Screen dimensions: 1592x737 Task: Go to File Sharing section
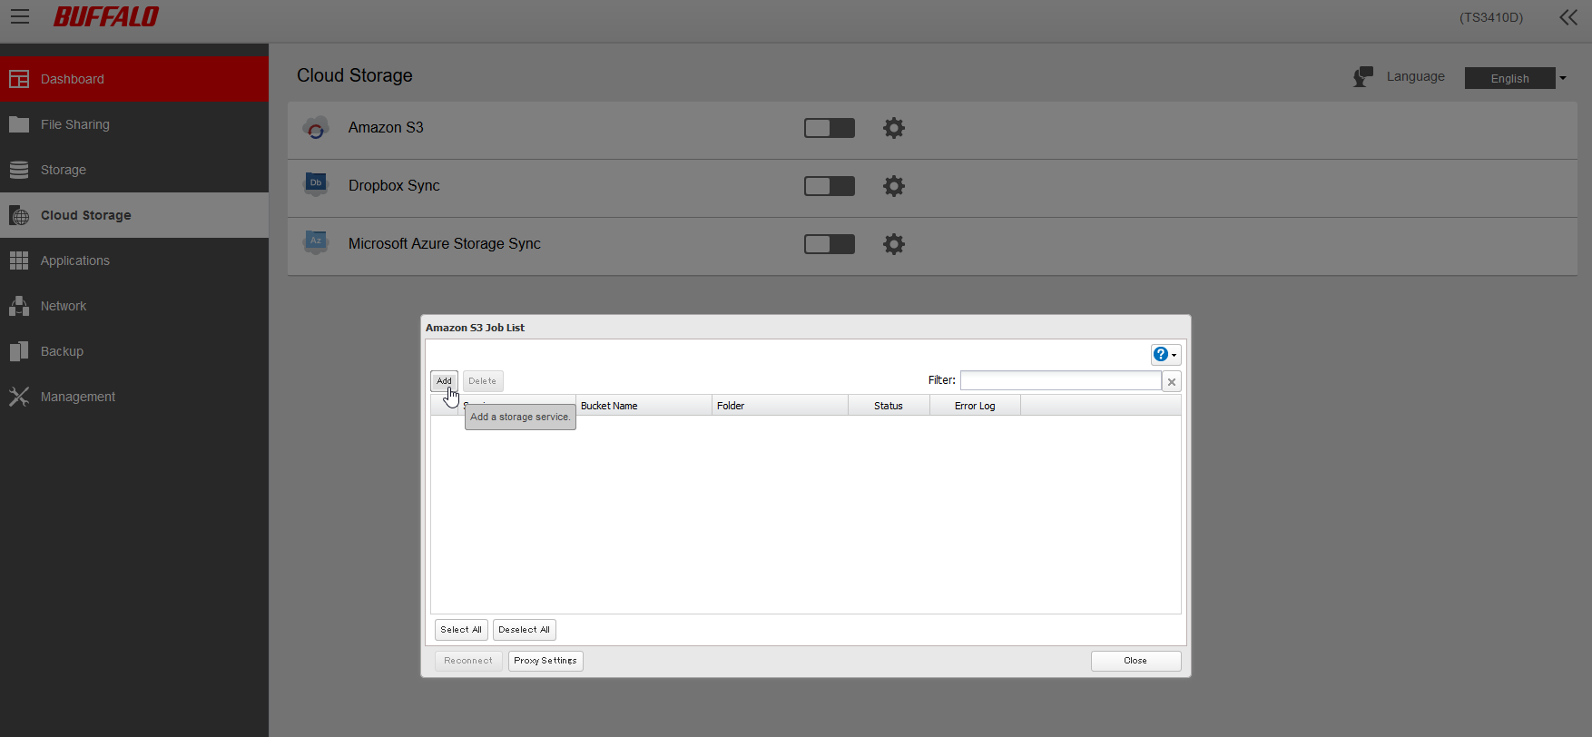[x=134, y=124]
